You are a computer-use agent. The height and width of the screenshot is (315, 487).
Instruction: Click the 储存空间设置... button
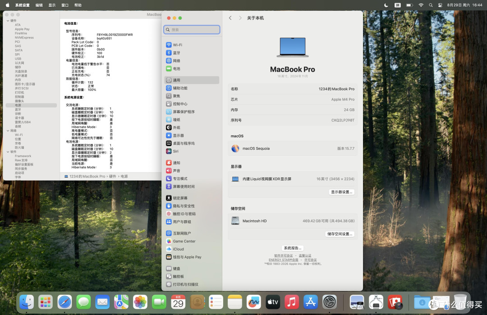point(340,234)
